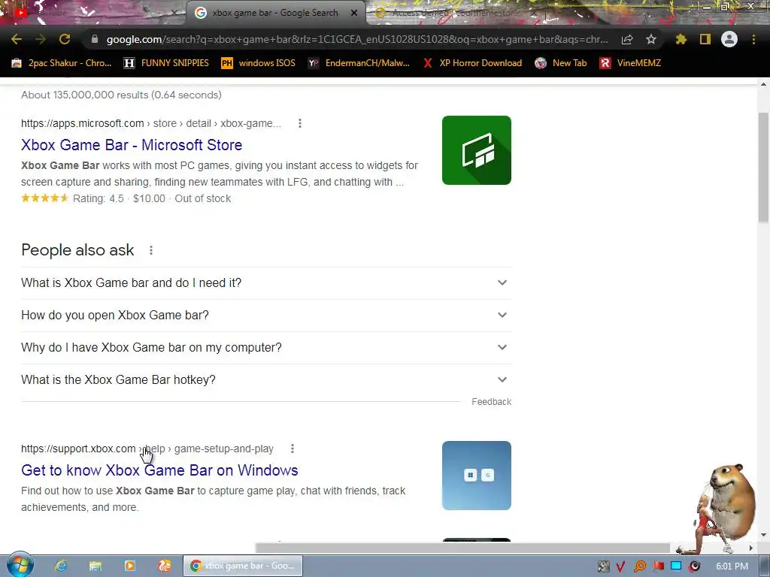Open Get to know Xbox Game Bar on Windows
This screenshot has width=770, height=577.
coord(159,470)
